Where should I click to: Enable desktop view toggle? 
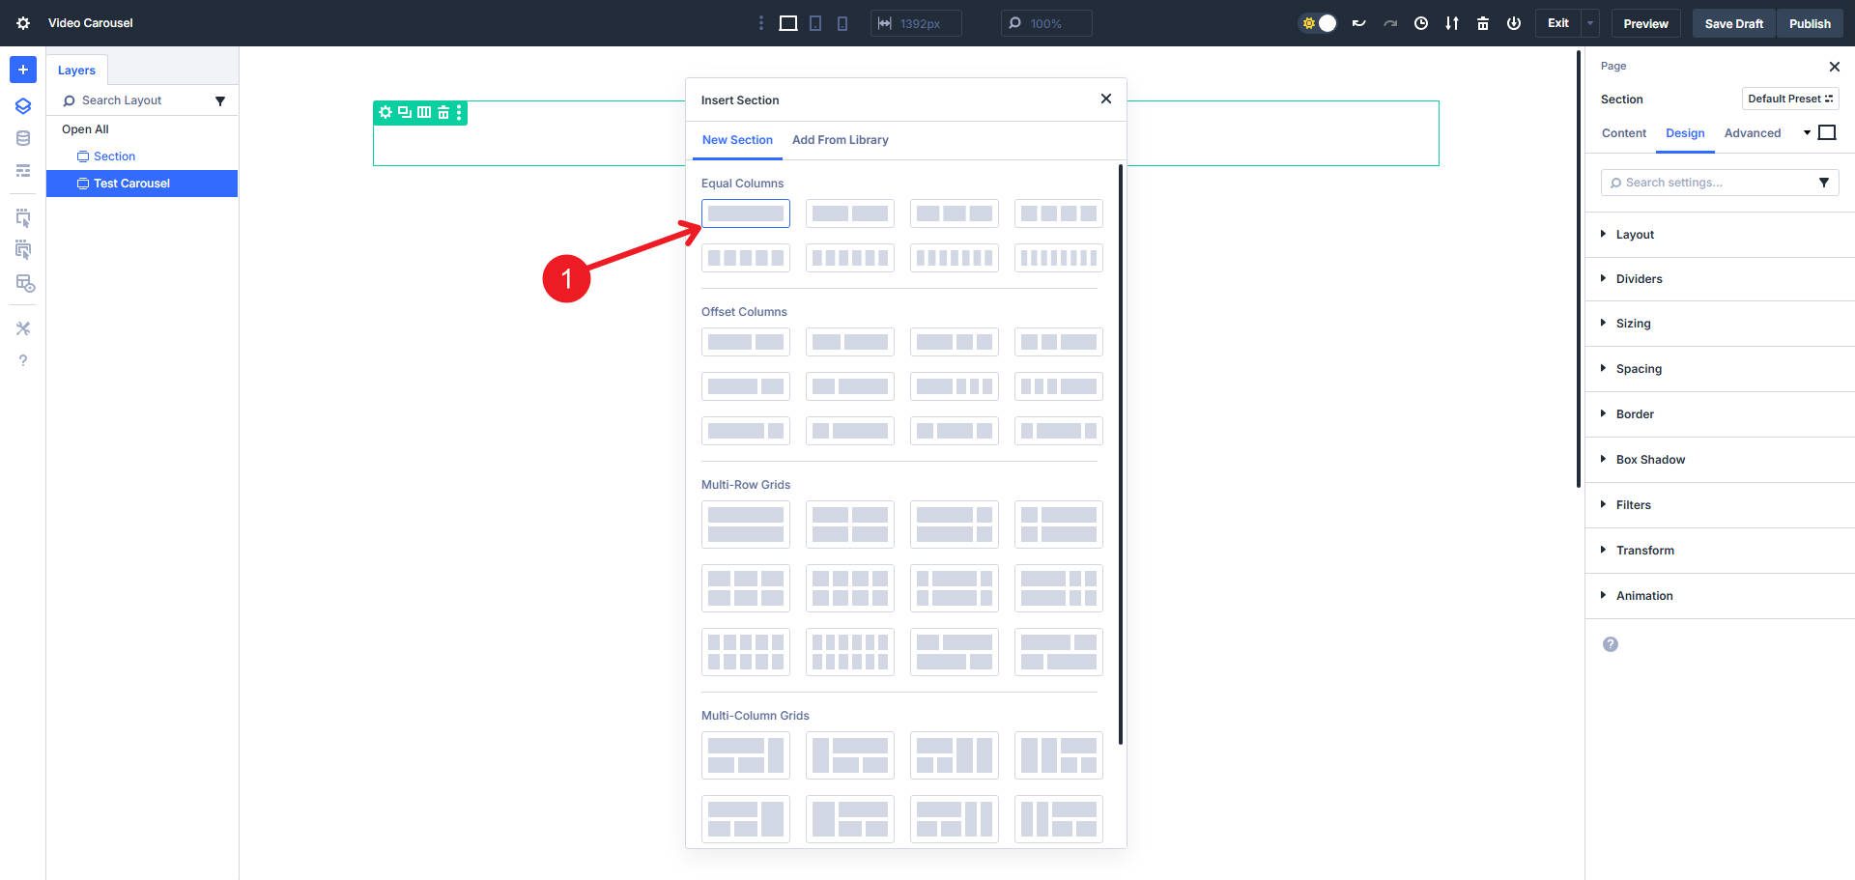787,22
